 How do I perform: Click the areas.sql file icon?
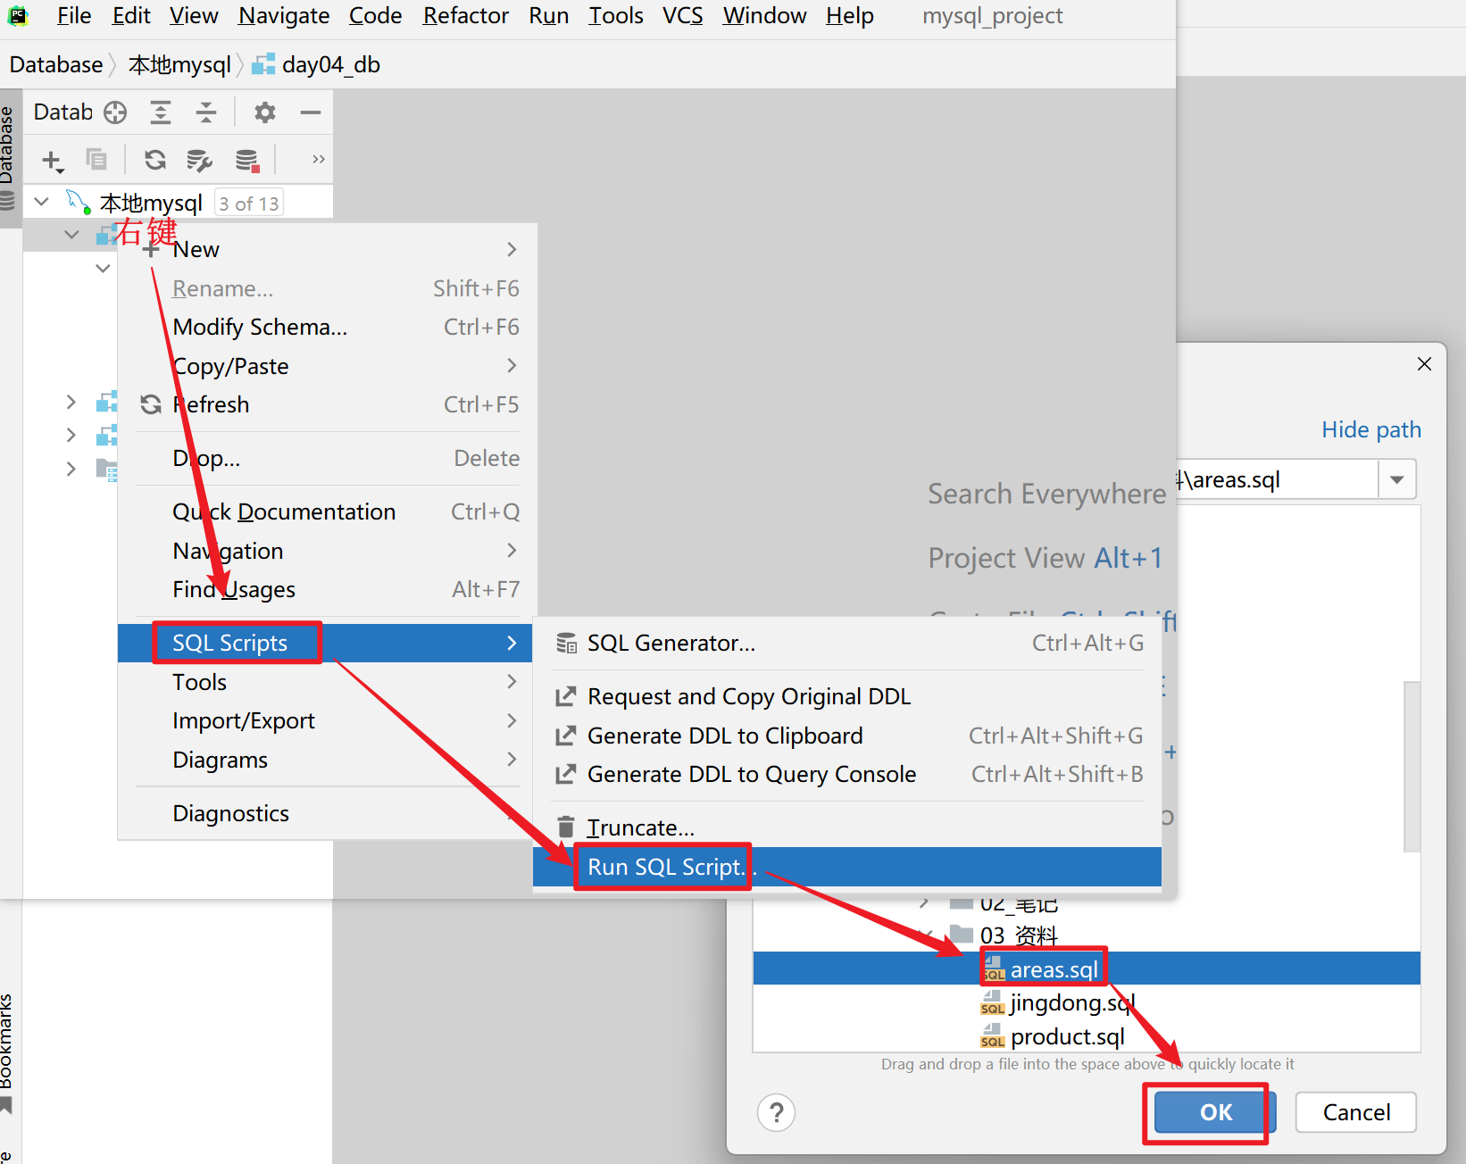click(x=994, y=969)
